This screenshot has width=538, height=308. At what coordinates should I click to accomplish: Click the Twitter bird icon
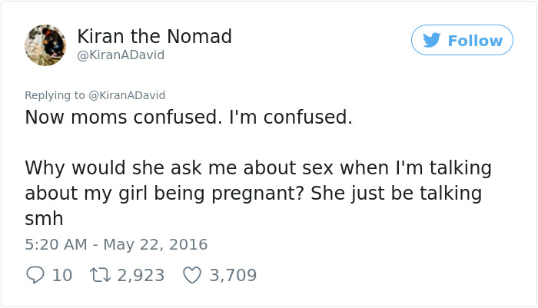(x=433, y=40)
